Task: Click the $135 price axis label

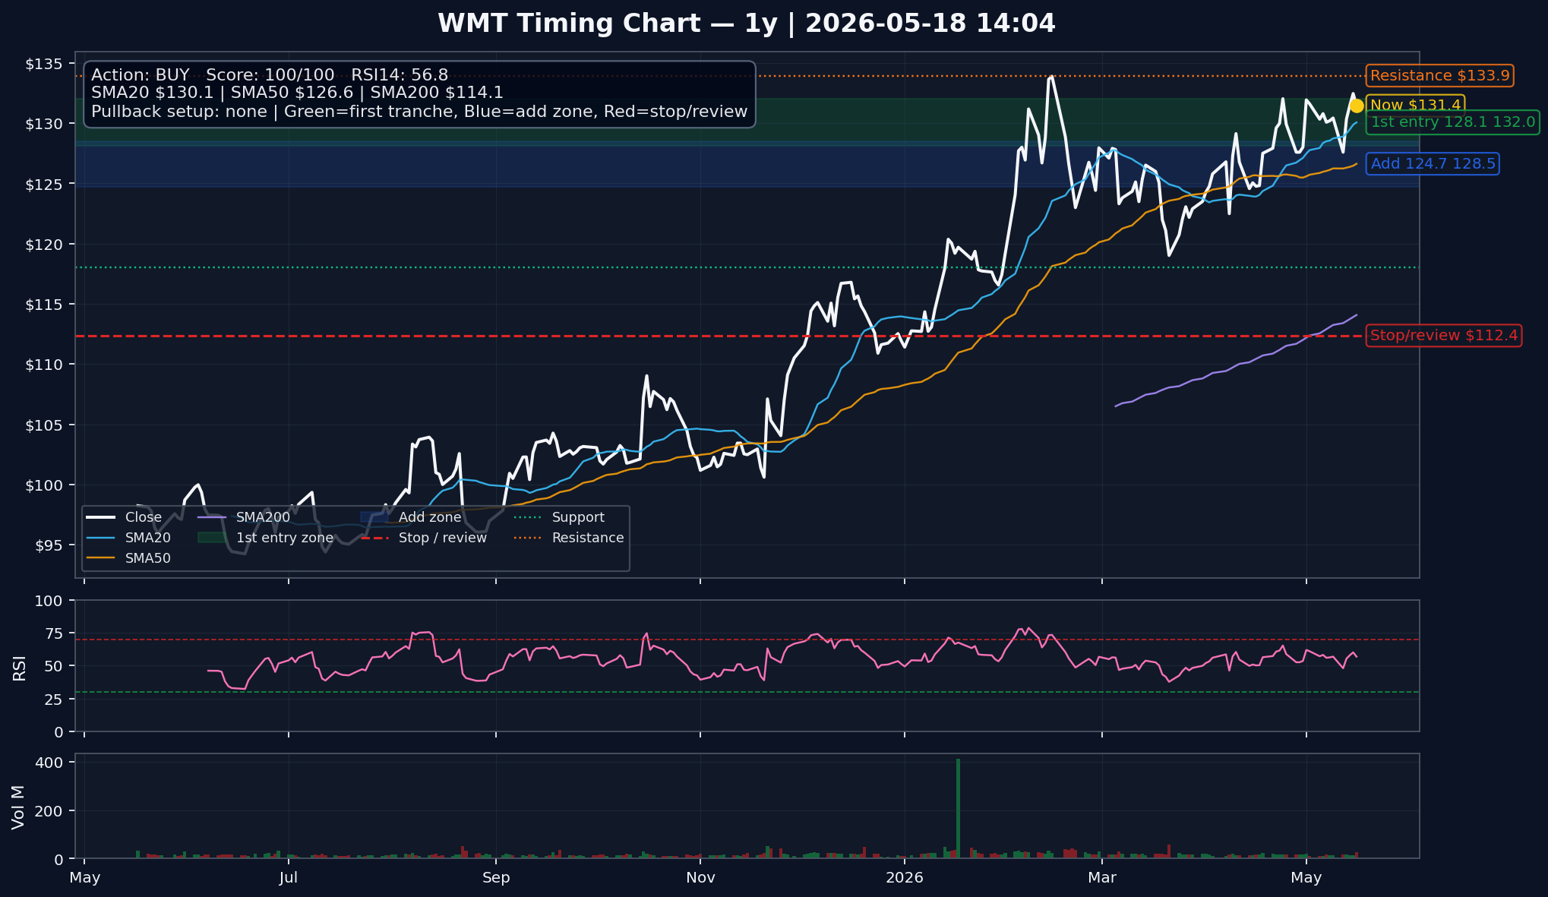Action: 44,64
